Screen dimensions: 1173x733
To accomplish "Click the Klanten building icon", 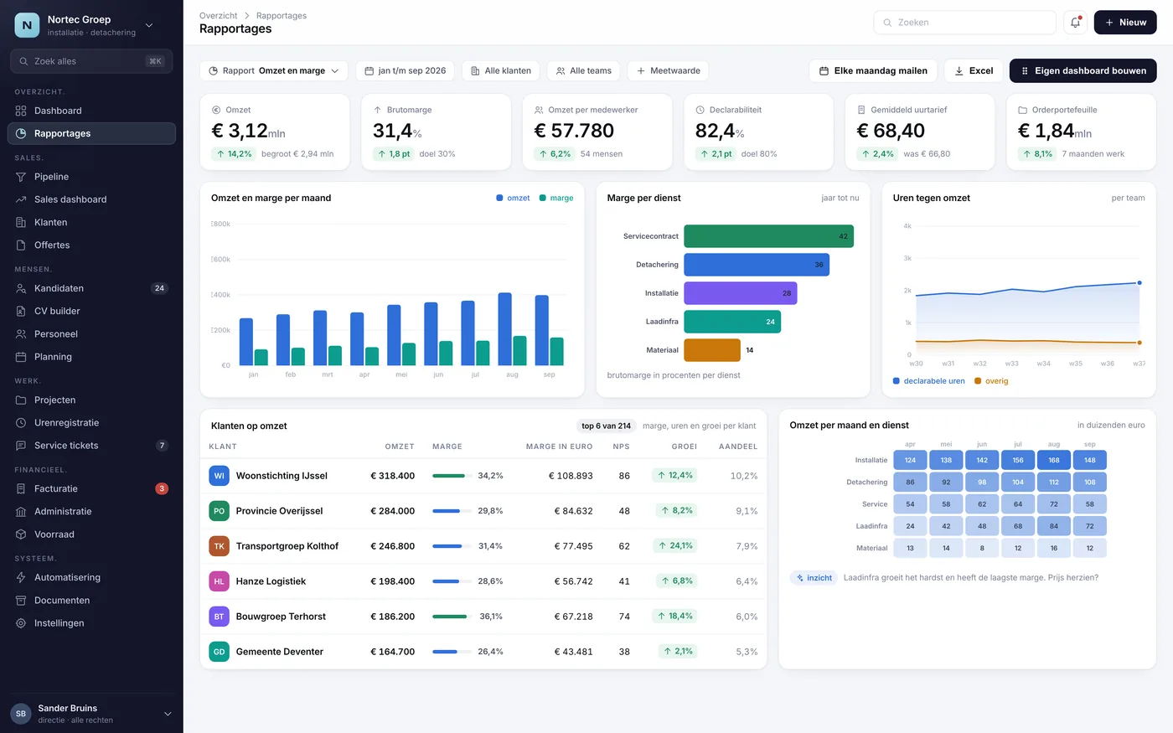I will tap(21, 222).
